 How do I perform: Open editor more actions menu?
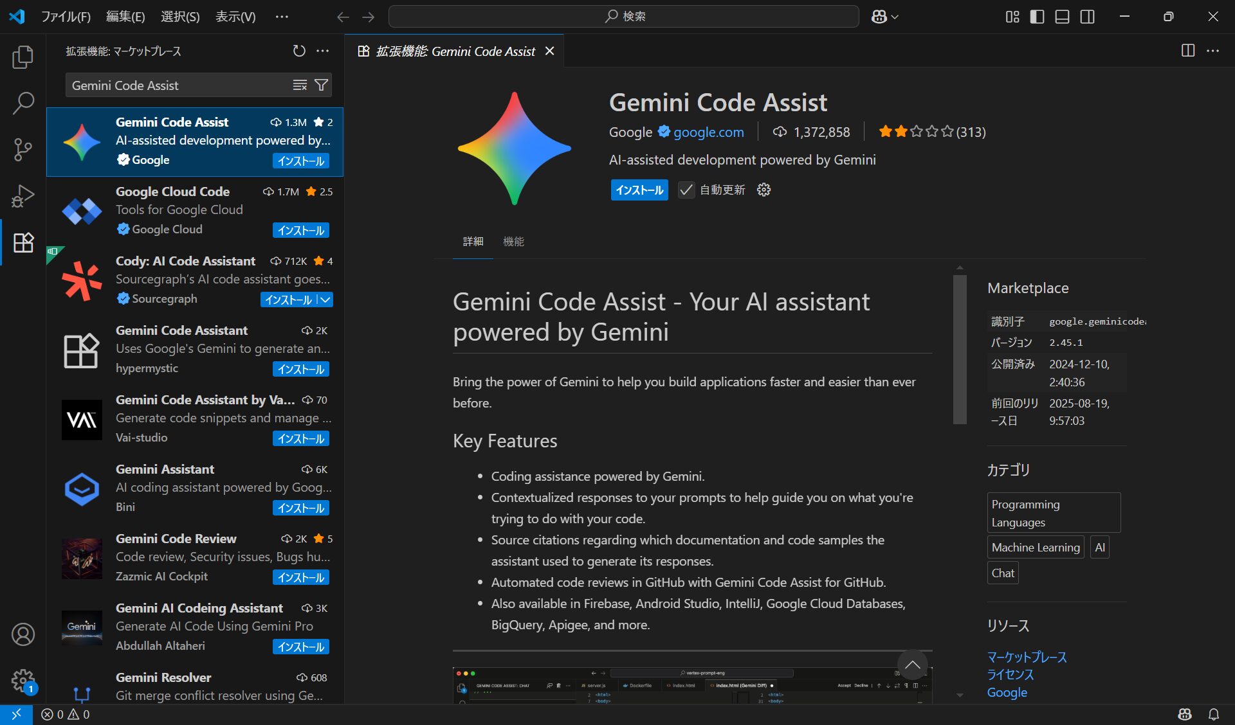coord(1212,51)
